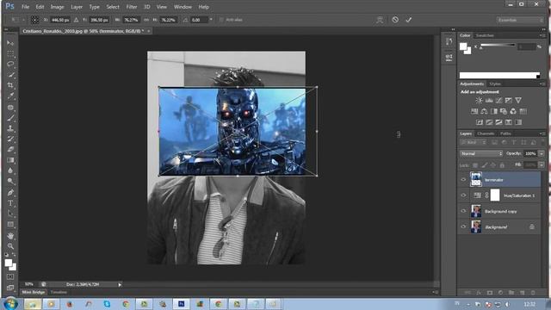Click the foreground color swatch in Color panel
551x310 pixels.
pos(463,46)
